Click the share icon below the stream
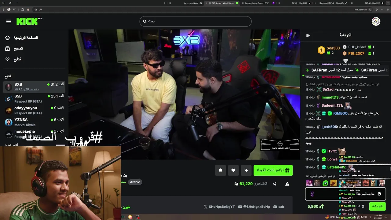 (274, 184)
